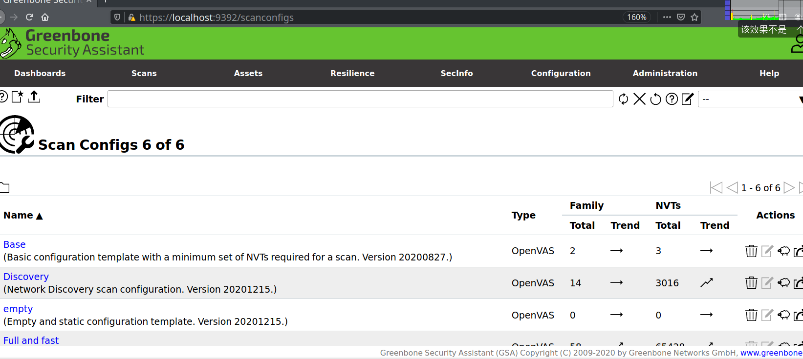Open the Dashboards menu
The image size is (803, 359).
[x=40, y=73]
